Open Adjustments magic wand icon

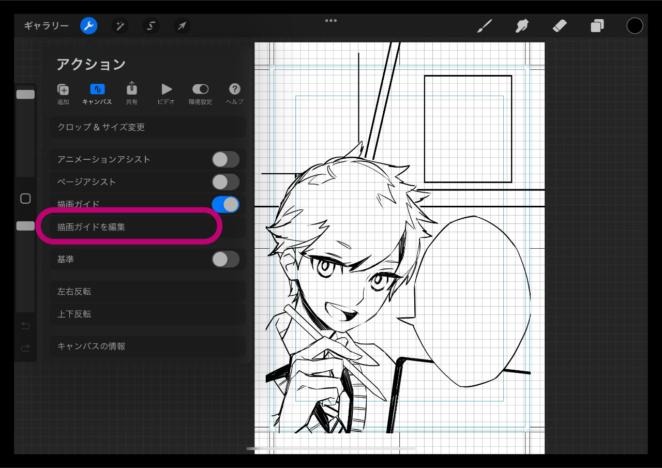click(121, 26)
